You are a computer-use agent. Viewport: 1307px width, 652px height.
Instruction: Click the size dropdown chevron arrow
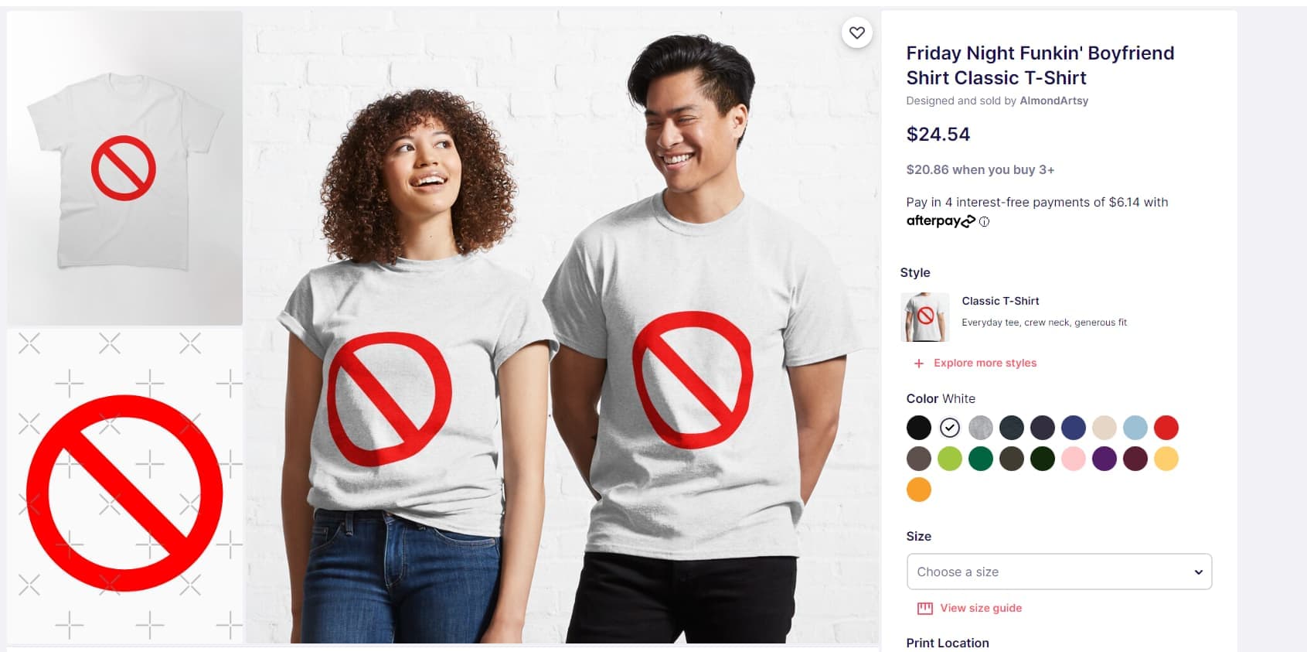[1198, 572]
